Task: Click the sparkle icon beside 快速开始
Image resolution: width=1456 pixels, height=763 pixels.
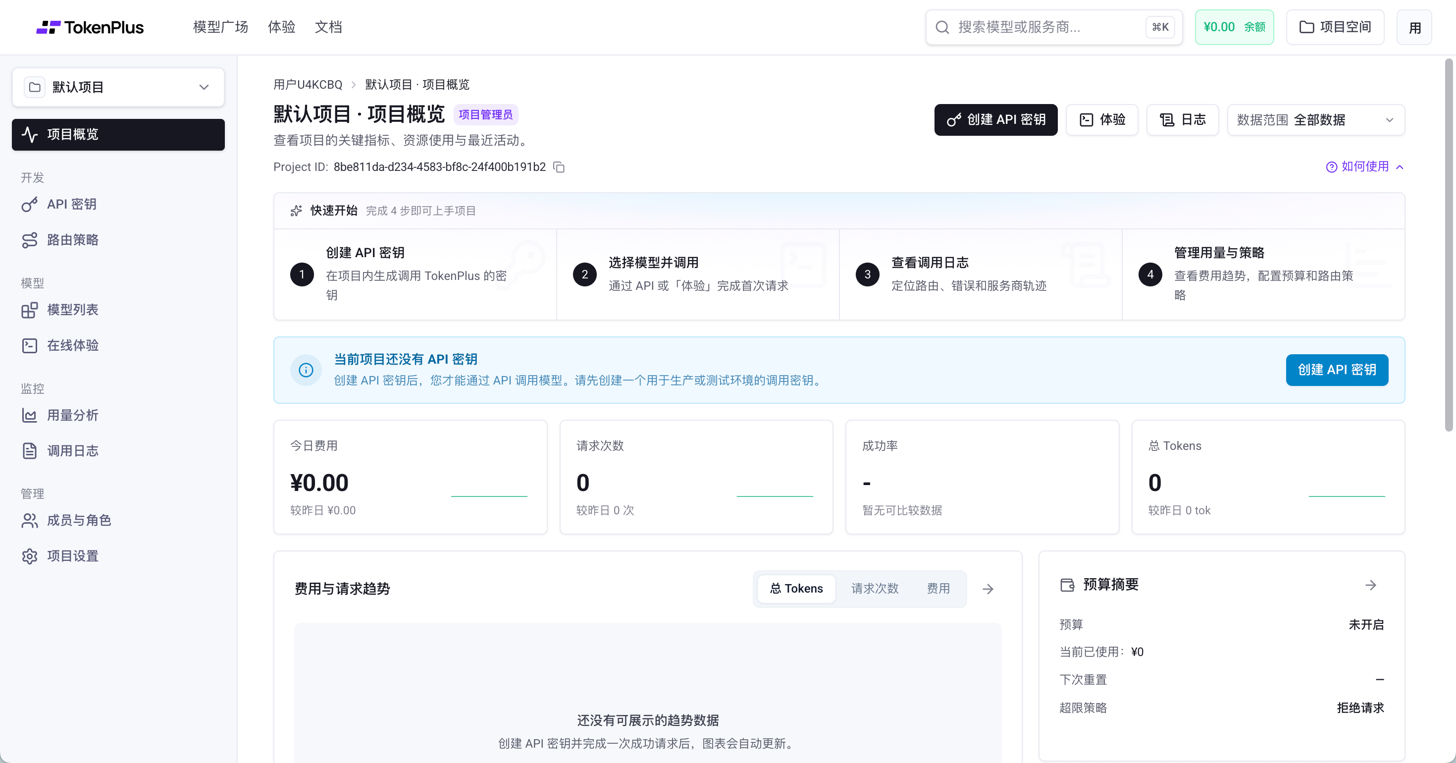Action: click(296, 211)
